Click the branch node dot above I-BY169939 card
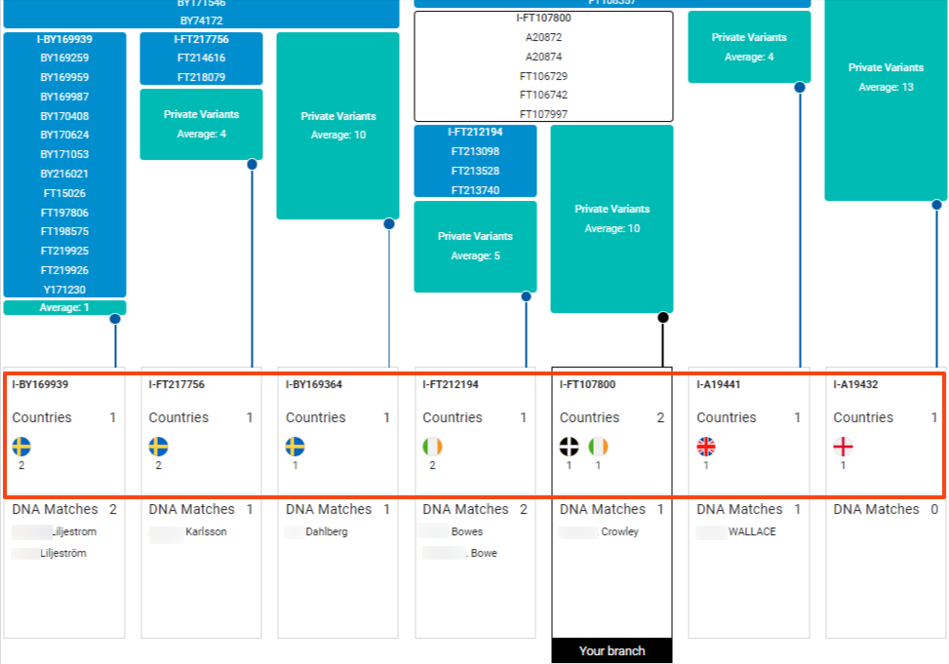 coord(115,319)
